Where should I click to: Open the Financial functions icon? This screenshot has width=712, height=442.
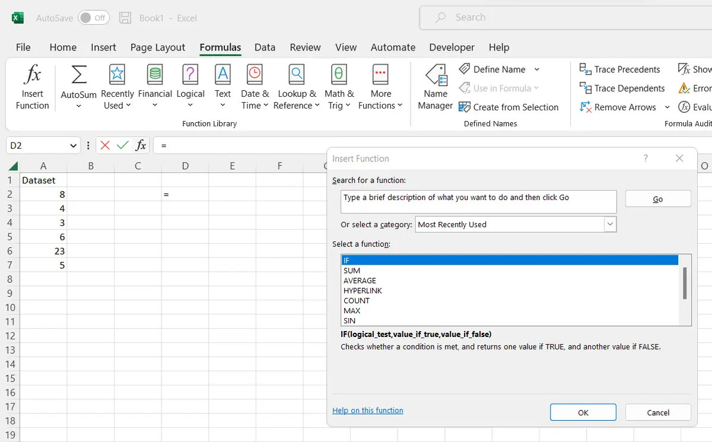click(x=155, y=75)
